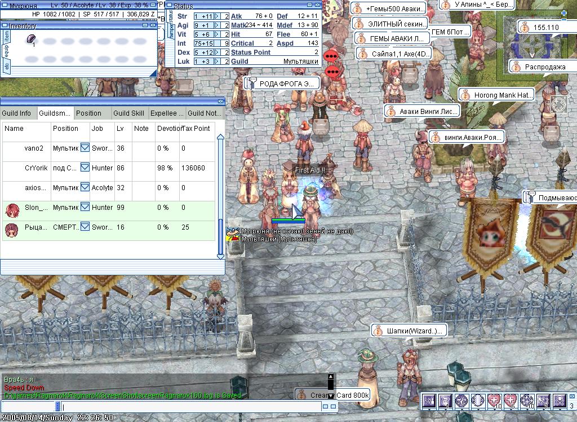The width and height of the screenshot is (577, 422).
Task: Minimize the Status window
Action: coord(310,5)
